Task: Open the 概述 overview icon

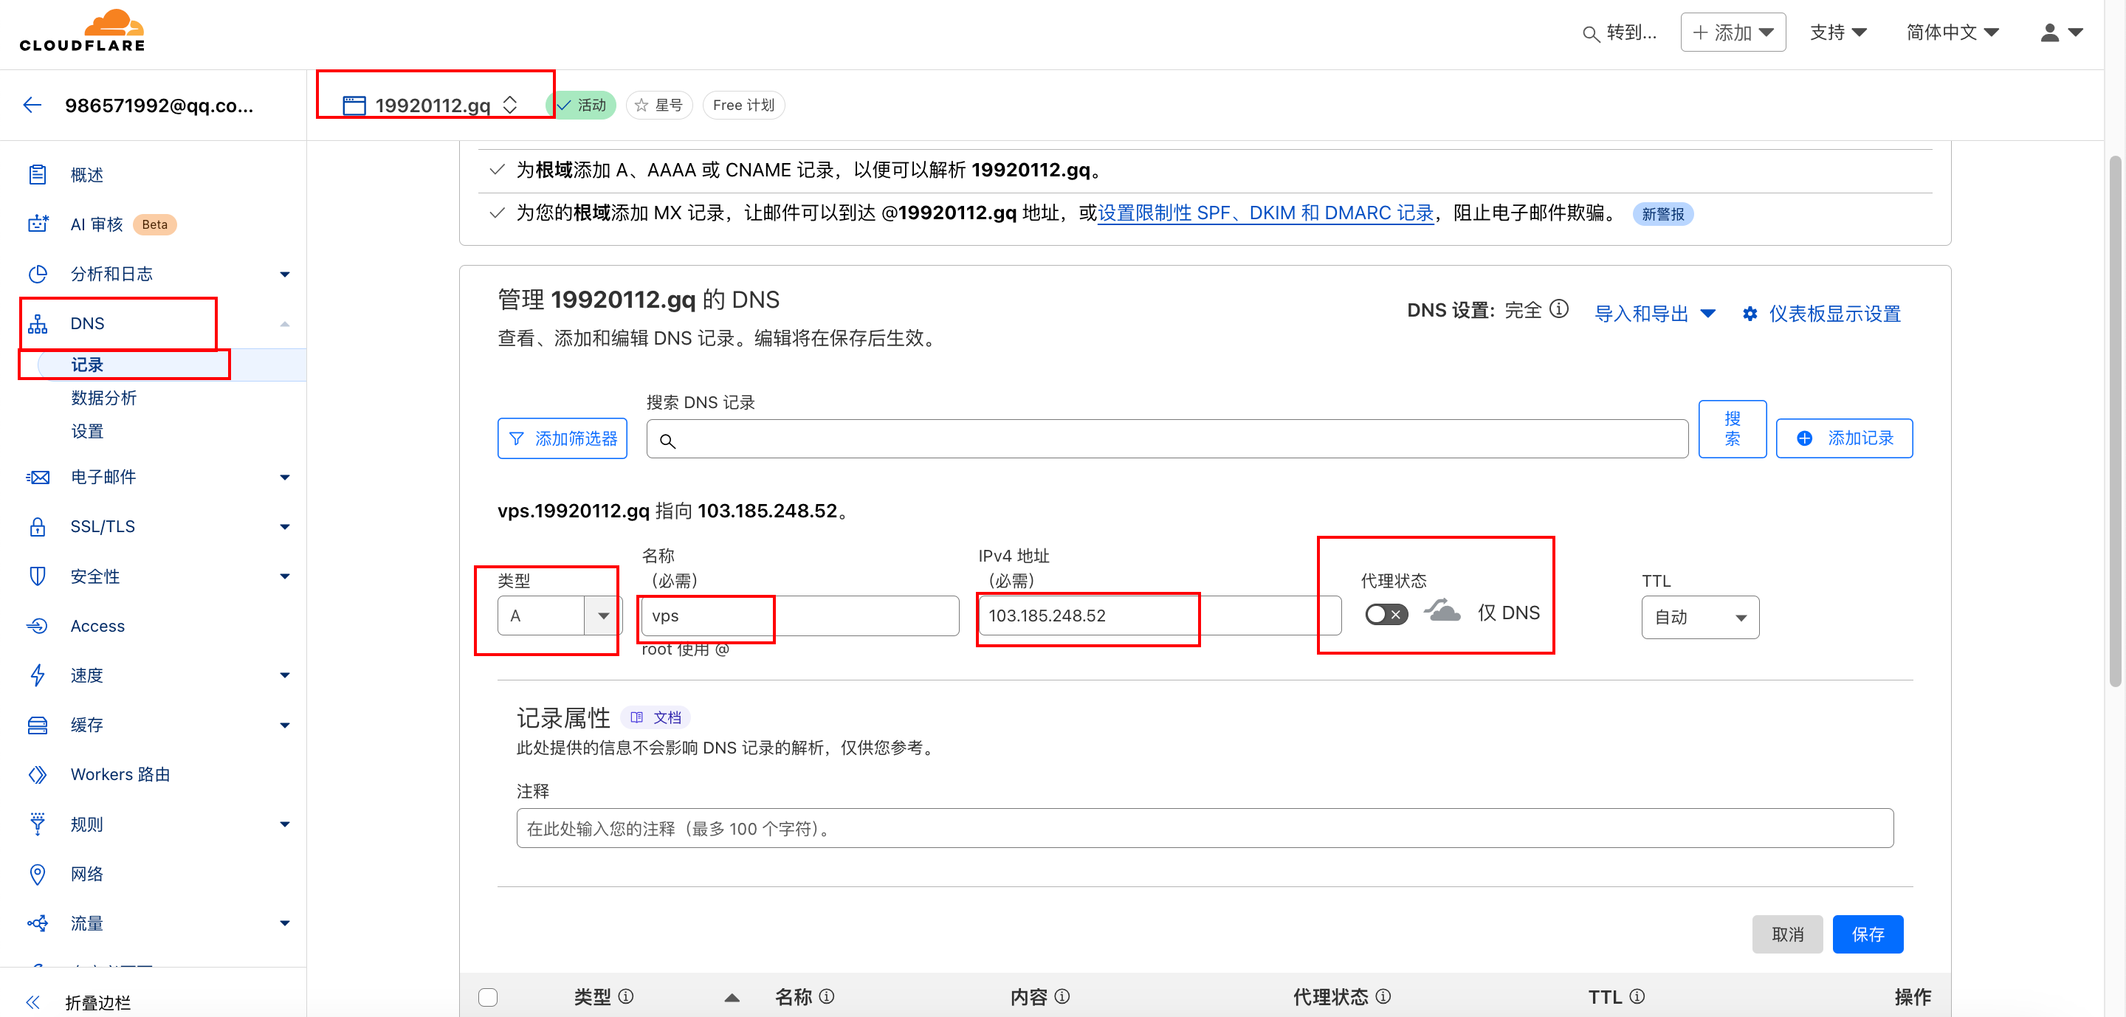Action: (x=37, y=175)
